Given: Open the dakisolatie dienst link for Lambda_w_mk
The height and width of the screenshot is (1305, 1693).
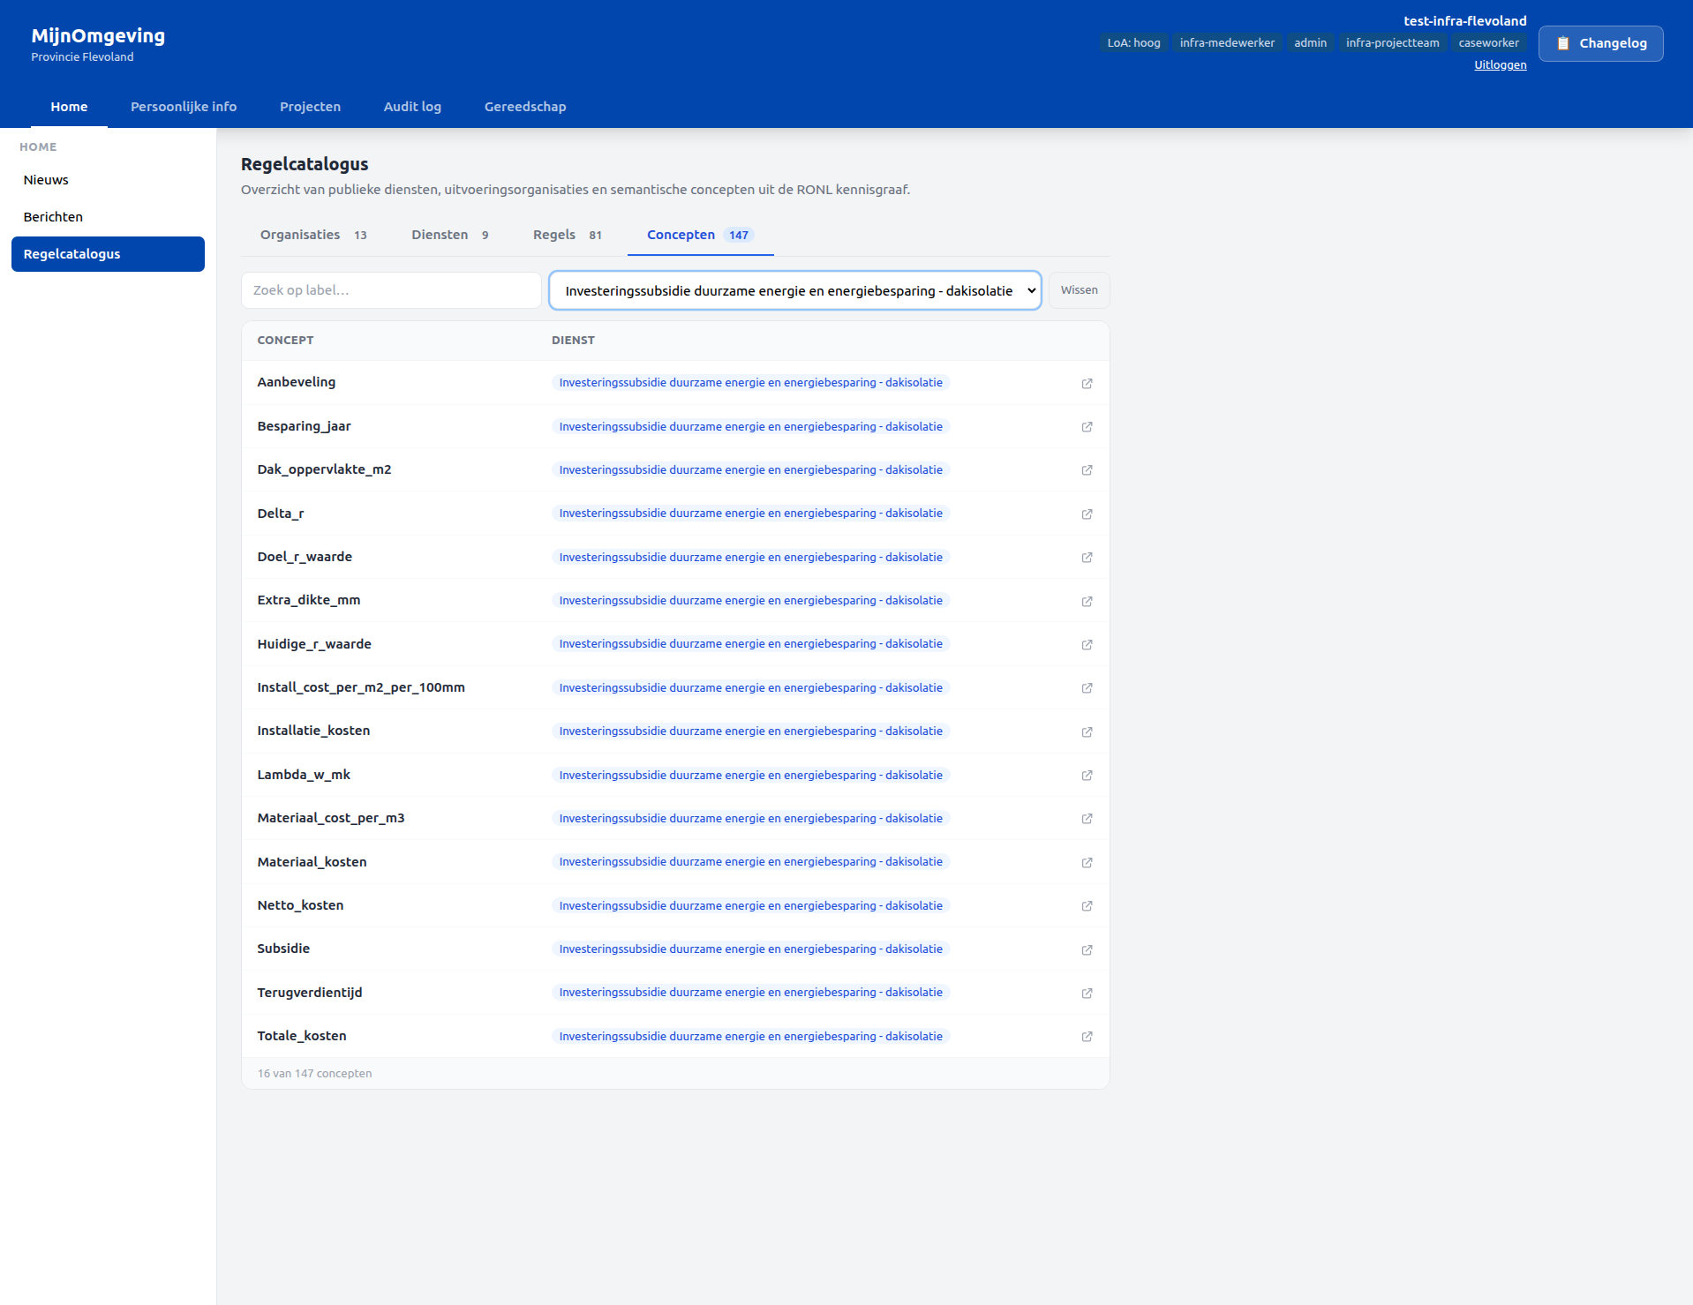Looking at the screenshot, I should (750, 775).
